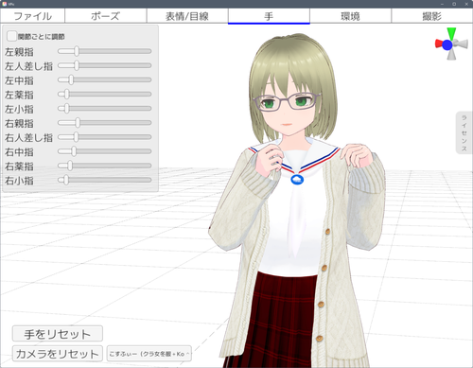The image size is (473, 368).
Task: Click the red X-axis cone on gizmo
Action: [439, 44]
